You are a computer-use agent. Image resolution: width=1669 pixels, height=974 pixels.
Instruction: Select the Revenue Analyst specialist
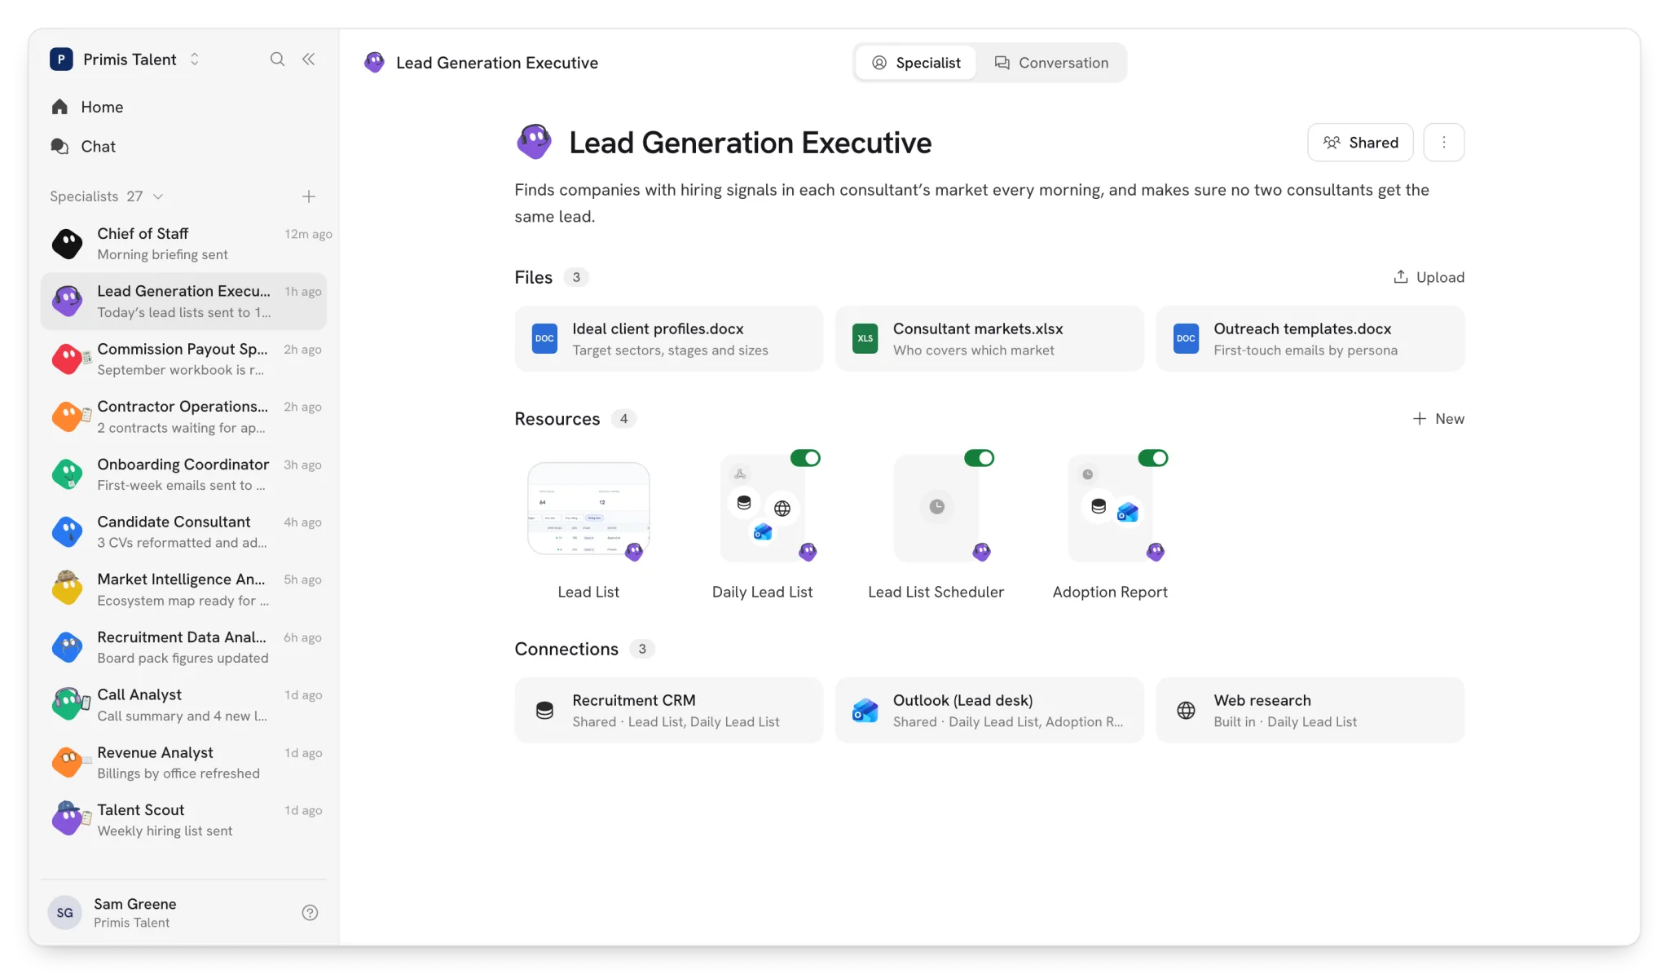[183, 762]
